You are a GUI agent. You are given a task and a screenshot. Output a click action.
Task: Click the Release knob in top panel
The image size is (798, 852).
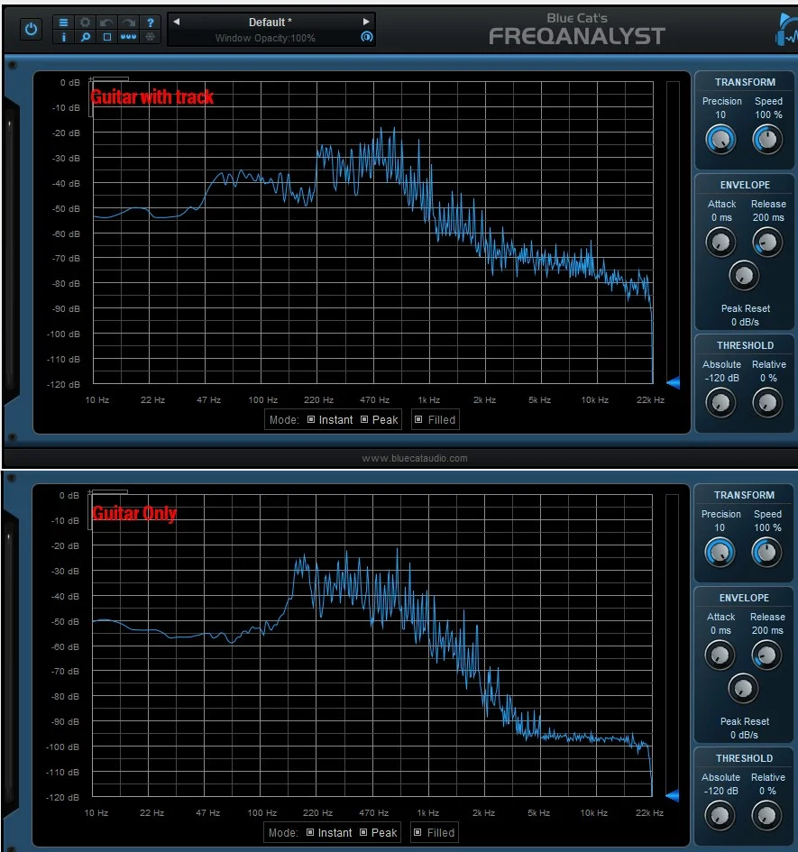click(x=767, y=242)
